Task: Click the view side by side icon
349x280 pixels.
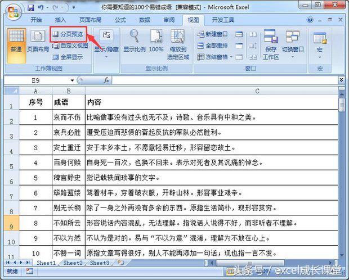Action: coord(253,34)
